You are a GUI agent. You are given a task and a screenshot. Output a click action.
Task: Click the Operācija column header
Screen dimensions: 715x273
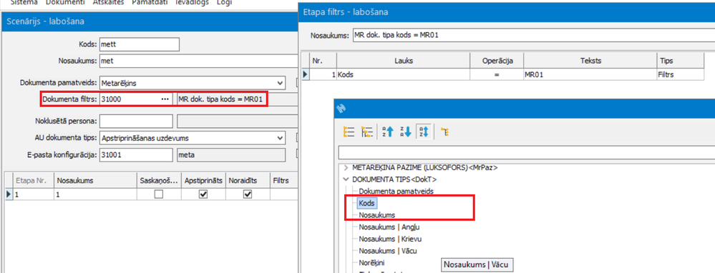point(497,61)
